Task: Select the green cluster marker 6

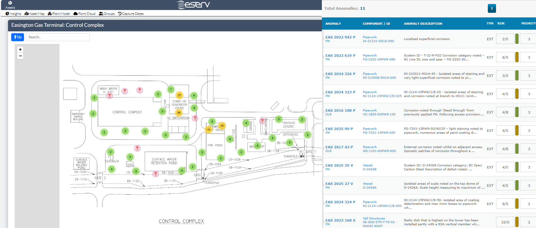Action: [x=230, y=139]
